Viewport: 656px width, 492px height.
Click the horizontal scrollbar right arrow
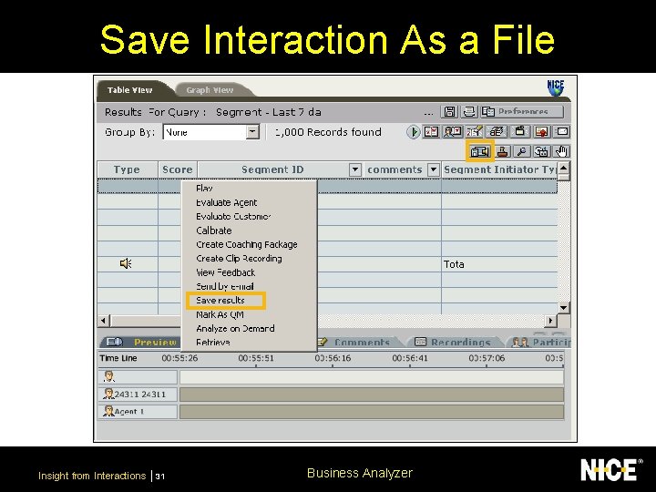551,321
